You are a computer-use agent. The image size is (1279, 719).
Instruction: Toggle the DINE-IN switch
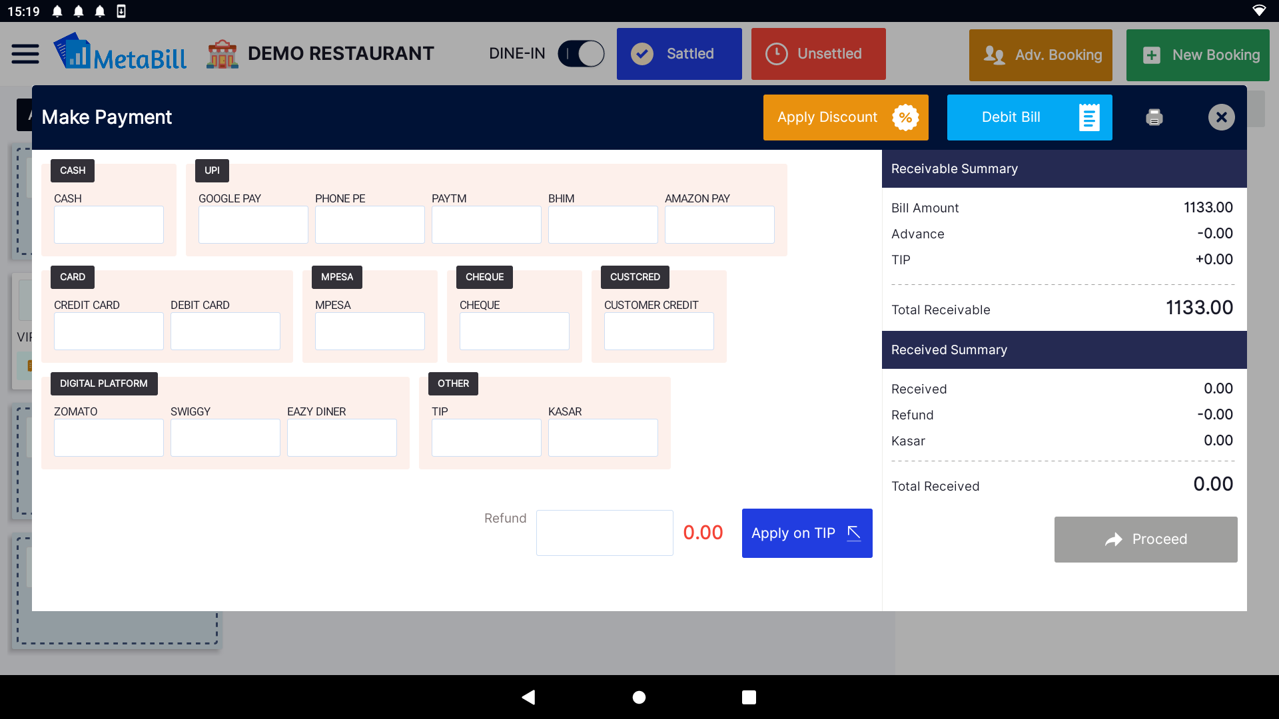click(580, 54)
